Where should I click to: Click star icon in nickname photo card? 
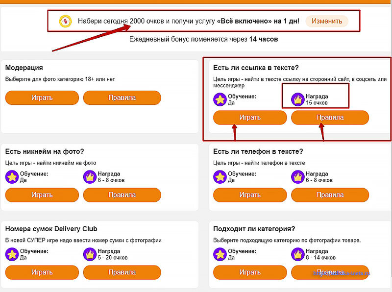tap(12, 177)
